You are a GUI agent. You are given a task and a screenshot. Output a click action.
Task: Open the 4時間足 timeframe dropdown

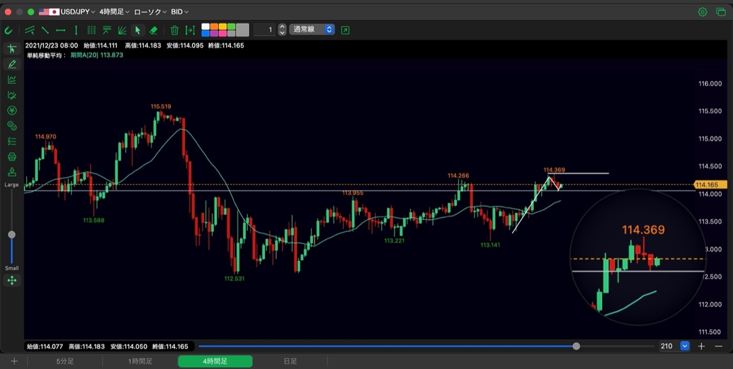(114, 12)
